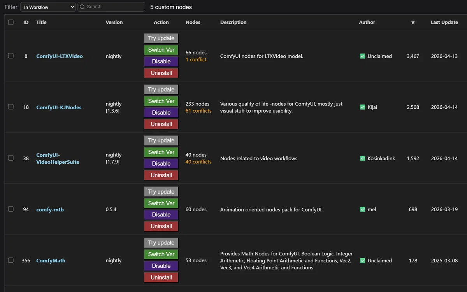467x292 pixels.
Task: Click Switch Ver for comfy-mtb
Action: [161, 203]
